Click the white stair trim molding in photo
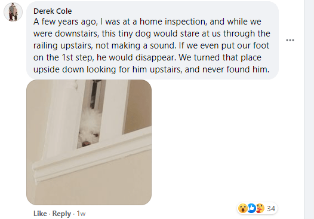Screen dimensions: 314x219 pyautogui.click(x=92, y=156)
